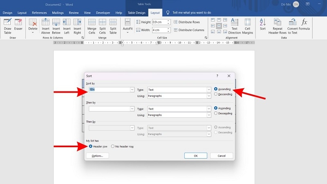Image resolution: width=327 pixels, height=184 pixels.
Task: Select the Header row radio button
Action: tap(91, 146)
